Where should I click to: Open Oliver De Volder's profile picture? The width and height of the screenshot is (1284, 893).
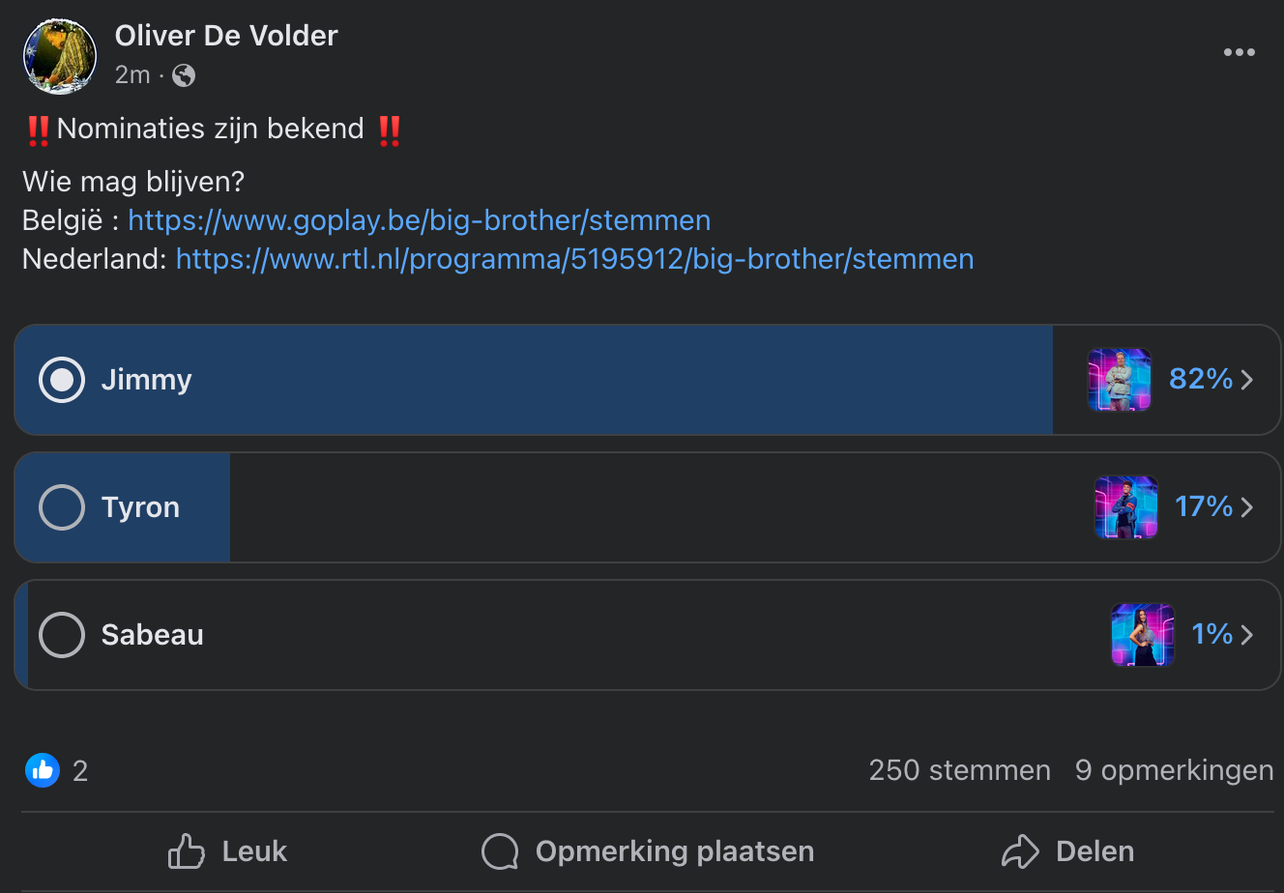[60, 56]
